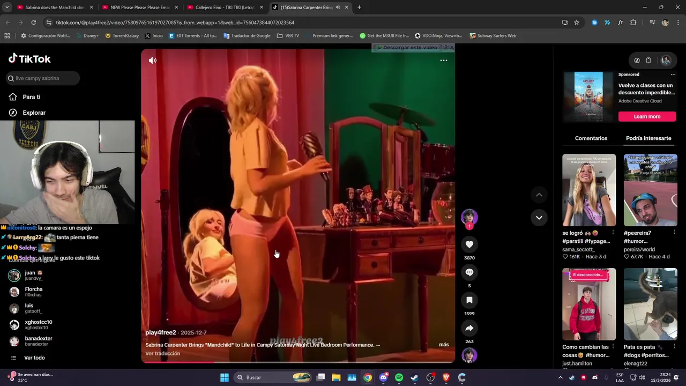Open the three-dot video options menu

coord(443,61)
